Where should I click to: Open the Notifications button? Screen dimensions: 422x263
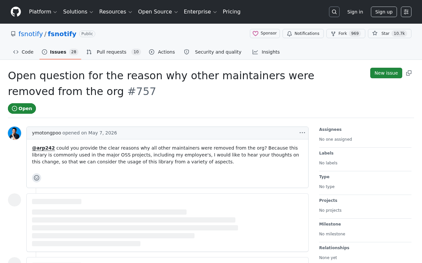(x=303, y=34)
